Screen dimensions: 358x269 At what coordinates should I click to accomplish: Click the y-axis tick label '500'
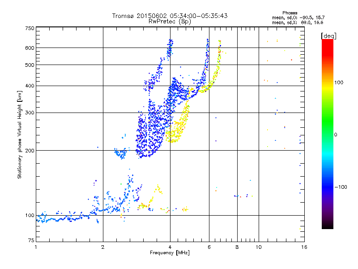30,65
